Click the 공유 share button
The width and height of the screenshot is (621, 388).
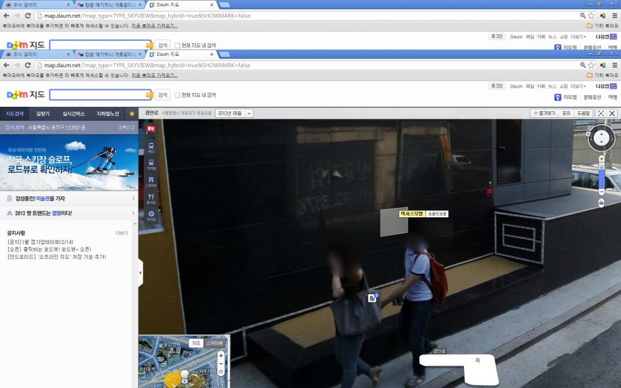pyautogui.click(x=566, y=113)
